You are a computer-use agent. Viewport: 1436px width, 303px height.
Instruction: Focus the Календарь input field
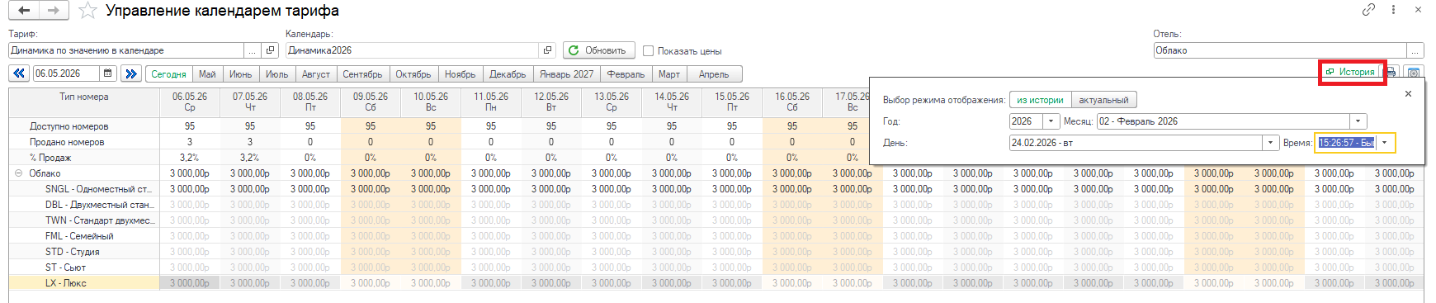[x=413, y=50]
